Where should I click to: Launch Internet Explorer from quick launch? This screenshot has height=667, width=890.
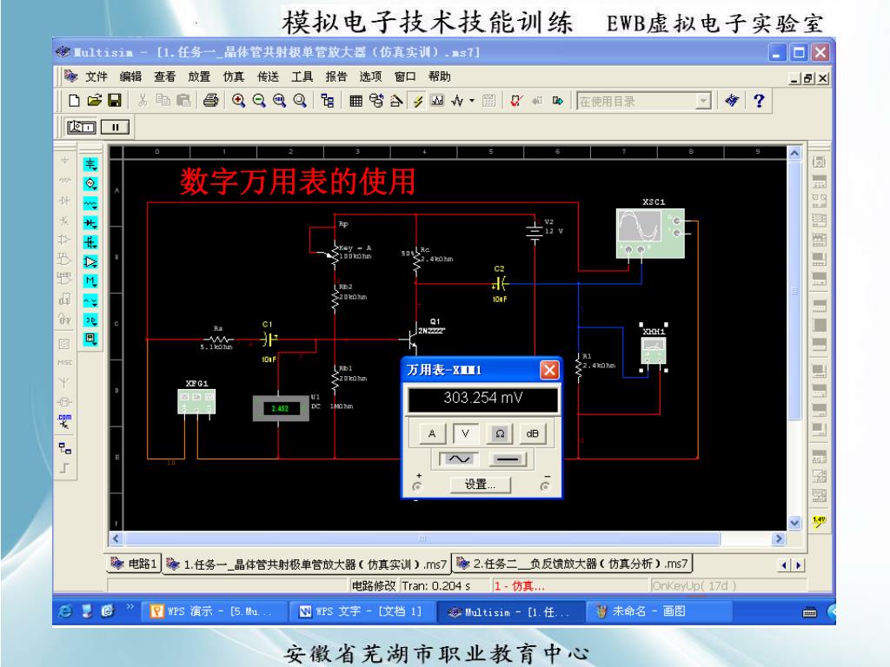coord(65,611)
